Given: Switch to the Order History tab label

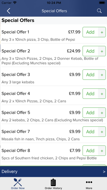Looking at the screenshot, I should coord(53,188).
